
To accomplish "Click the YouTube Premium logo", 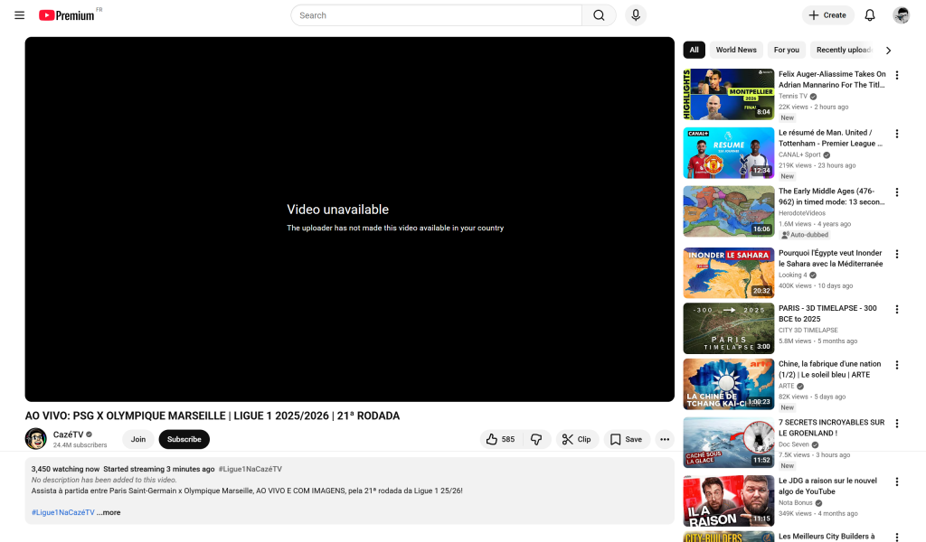I will pos(68,15).
